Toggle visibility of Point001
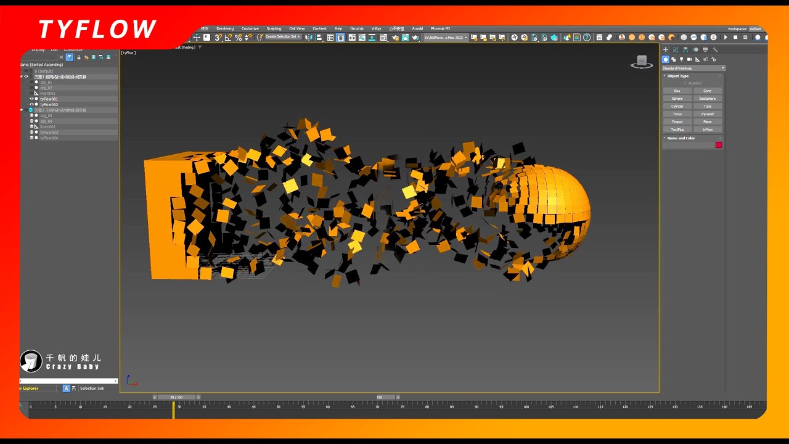 point(31,93)
